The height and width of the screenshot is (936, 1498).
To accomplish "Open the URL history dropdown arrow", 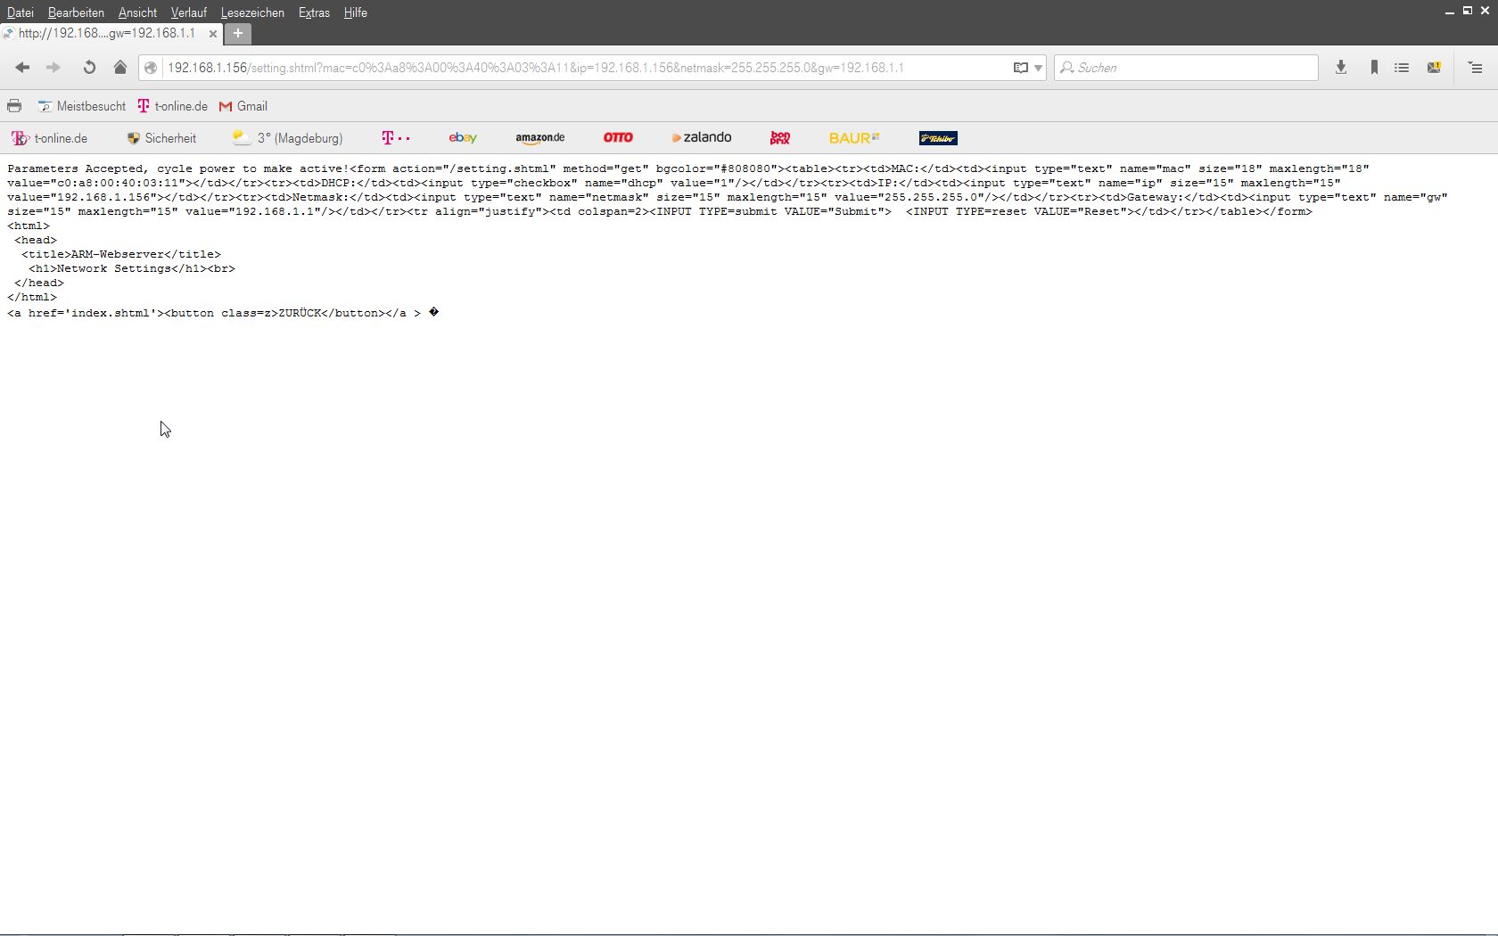I will coord(1039,68).
